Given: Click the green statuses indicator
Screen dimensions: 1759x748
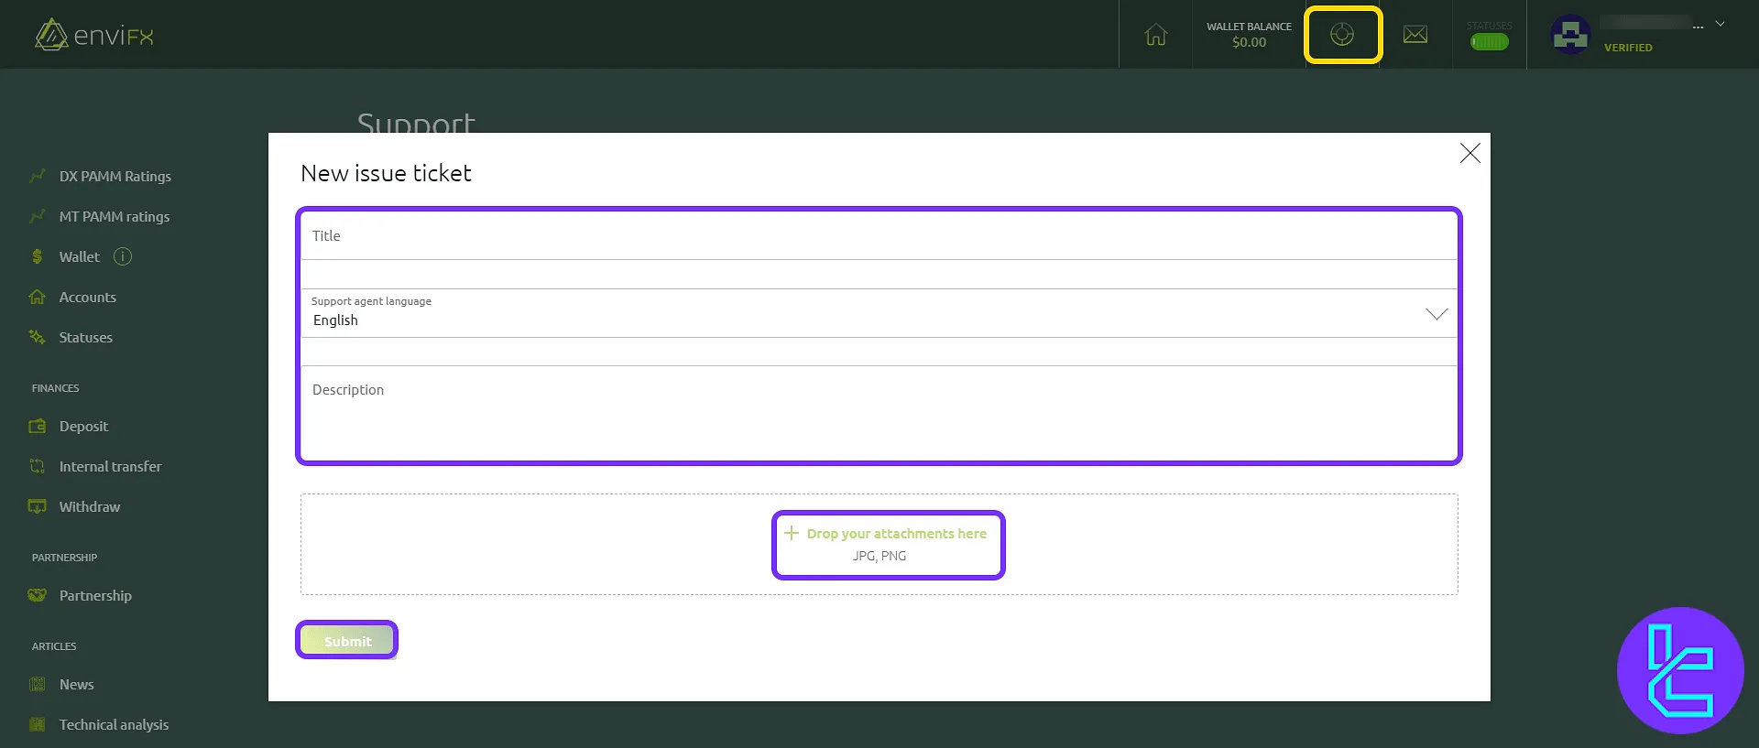Looking at the screenshot, I should [1489, 41].
